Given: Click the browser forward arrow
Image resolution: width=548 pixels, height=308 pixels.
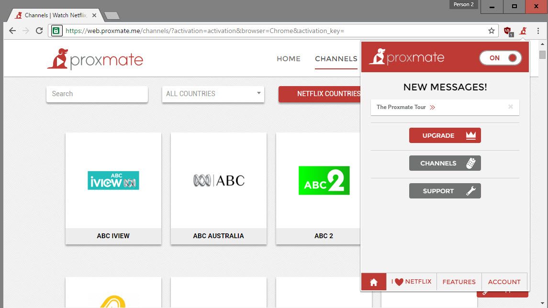Looking at the screenshot, I should click(x=26, y=31).
